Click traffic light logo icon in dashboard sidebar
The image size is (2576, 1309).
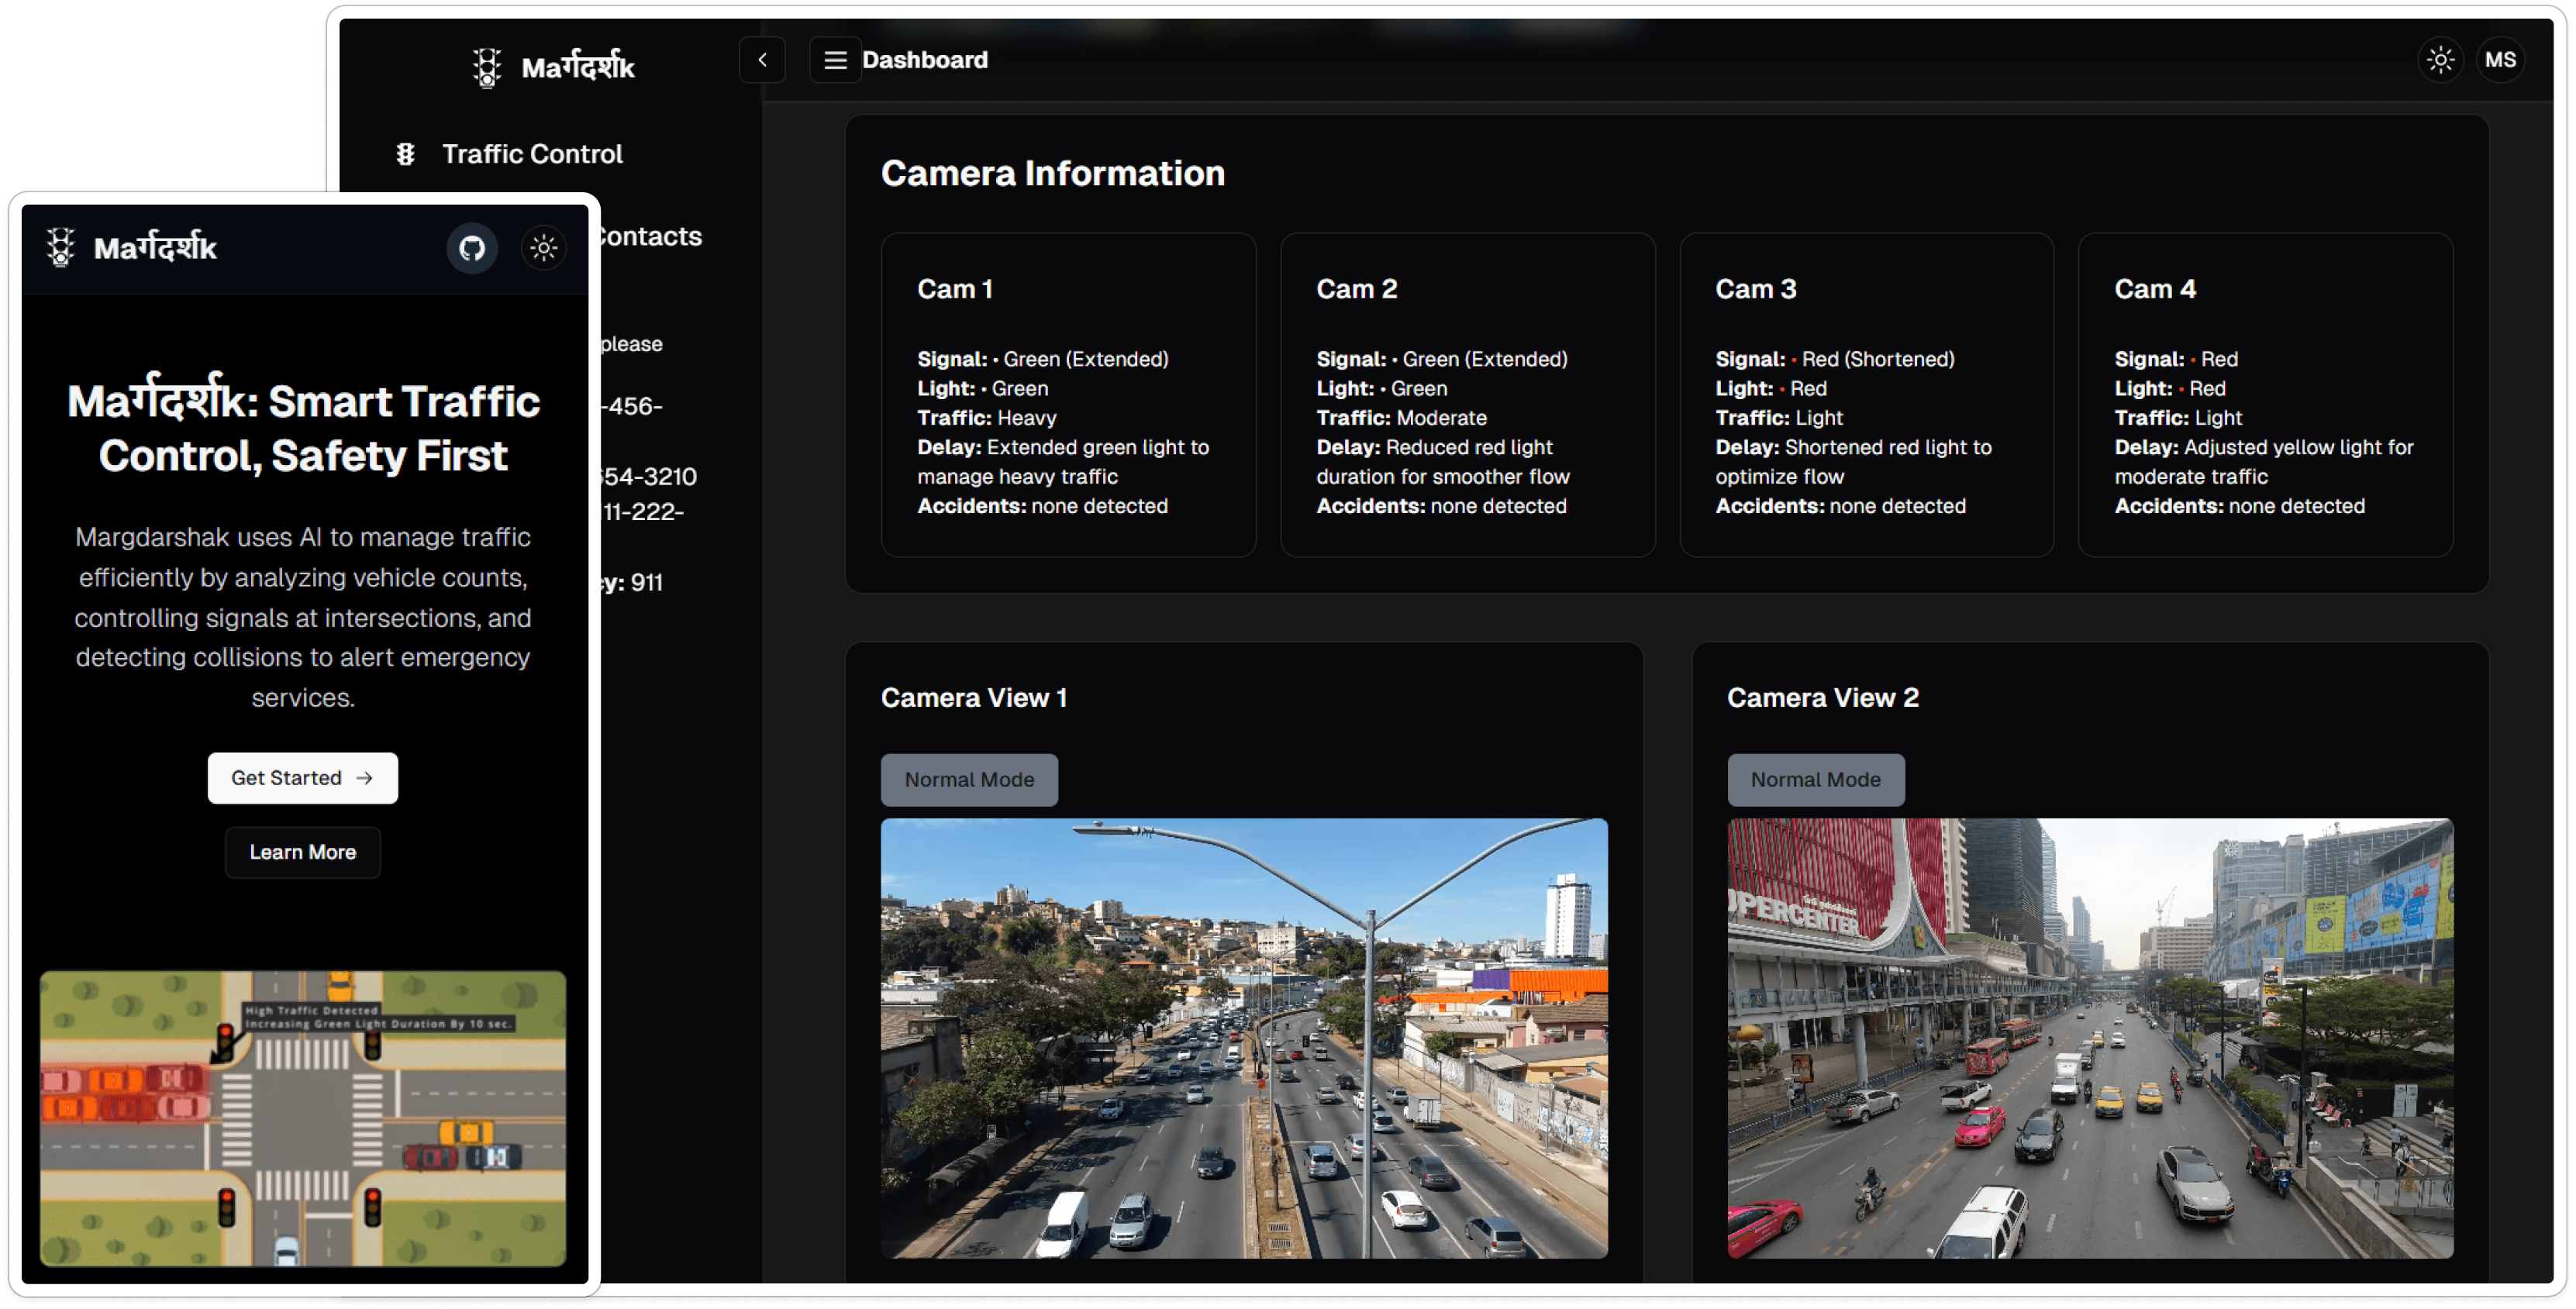pyautogui.click(x=487, y=68)
